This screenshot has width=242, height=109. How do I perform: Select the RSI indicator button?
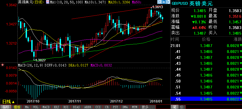pos(66,107)
